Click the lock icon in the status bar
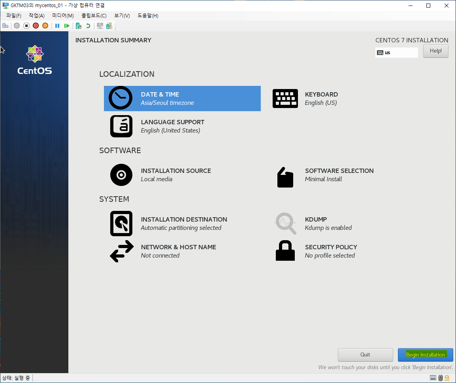456x383 pixels. pyautogui.click(x=447, y=378)
